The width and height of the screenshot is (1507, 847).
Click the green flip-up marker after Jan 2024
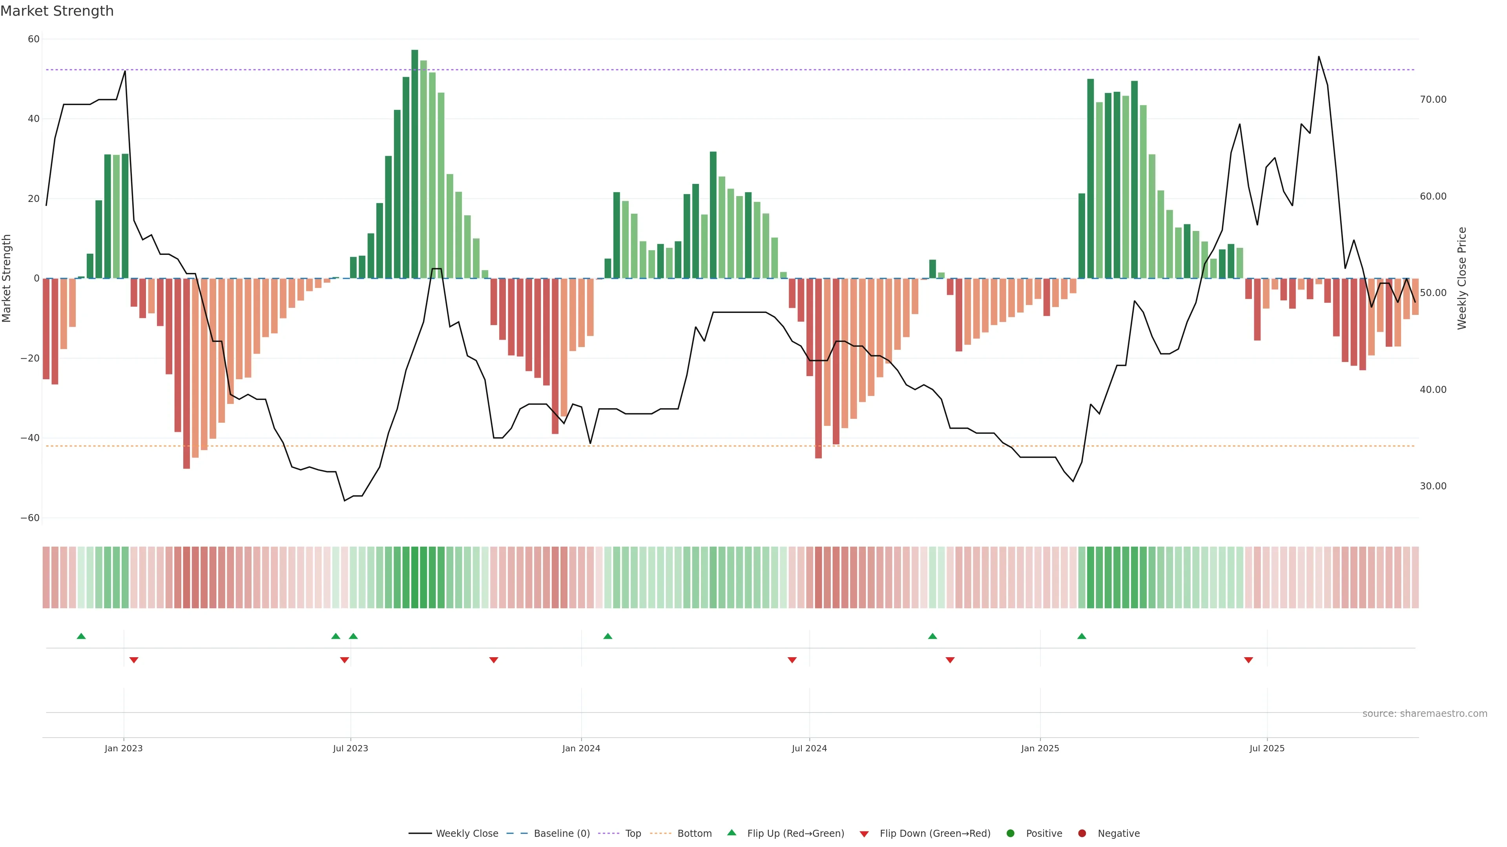point(608,636)
